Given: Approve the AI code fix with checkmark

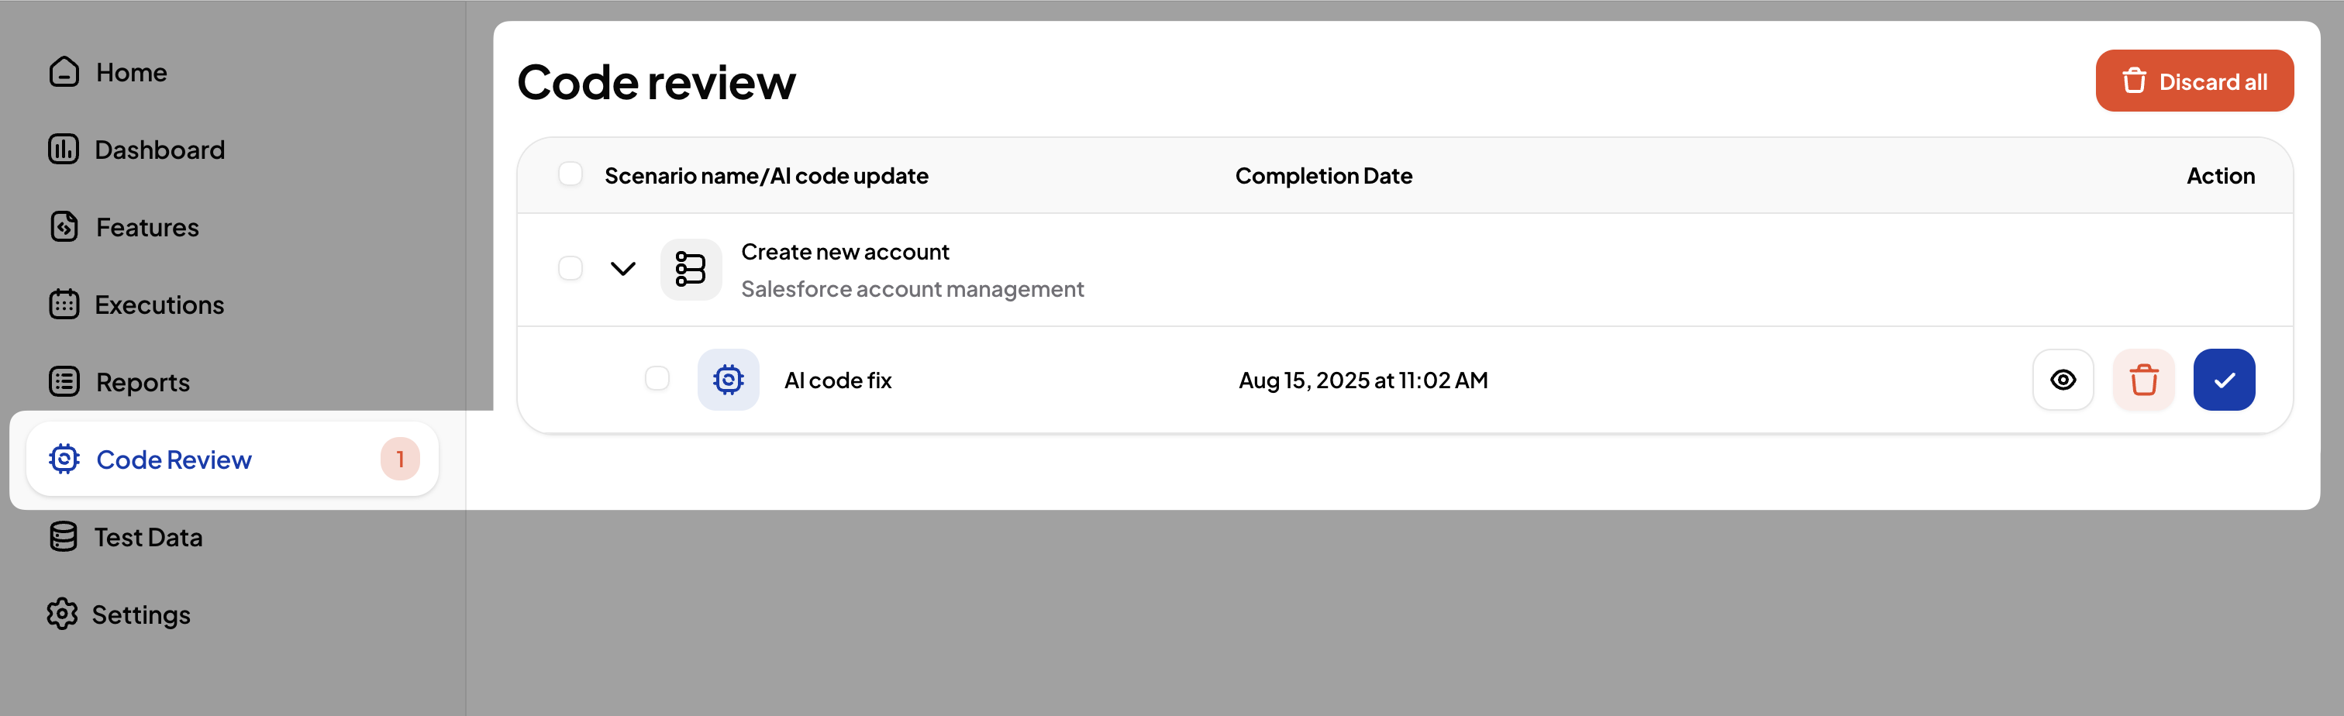Looking at the screenshot, I should pos(2223,380).
